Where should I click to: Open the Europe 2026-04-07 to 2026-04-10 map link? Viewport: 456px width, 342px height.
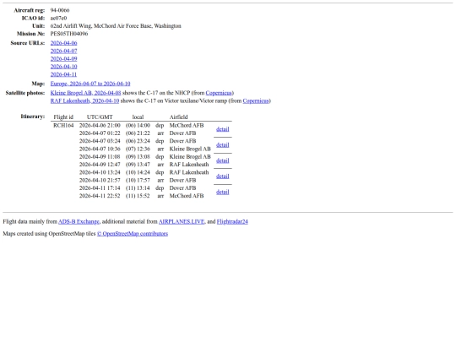pyautogui.click(x=90, y=84)
